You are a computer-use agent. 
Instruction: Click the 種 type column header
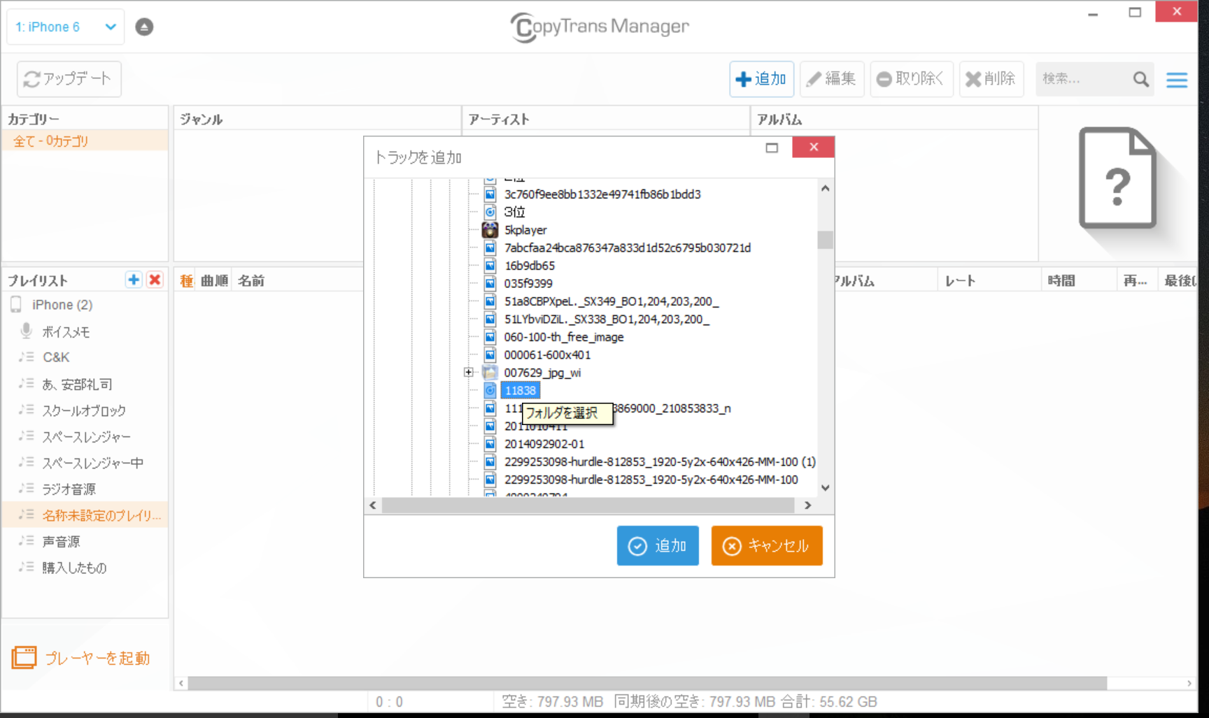186,280
